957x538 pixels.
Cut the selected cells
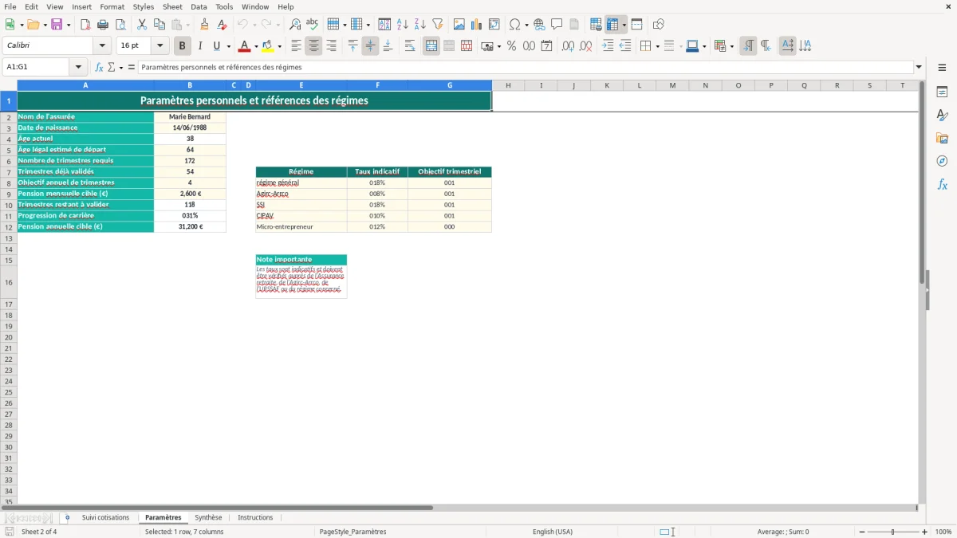(x=142, y=25)
